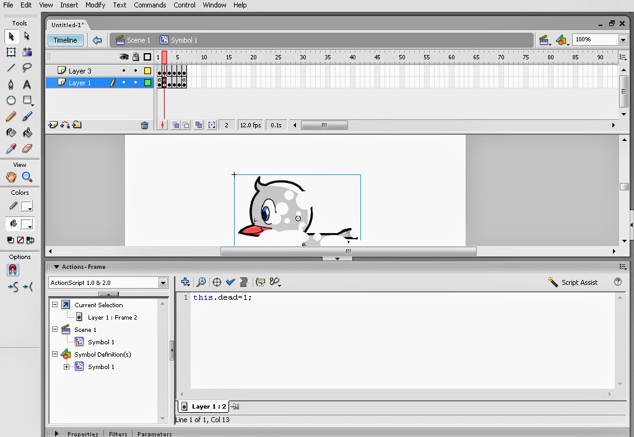This screenshot has height=437, width=634.
Task: Select the Lasso tool
Action: tap(27, 68)
